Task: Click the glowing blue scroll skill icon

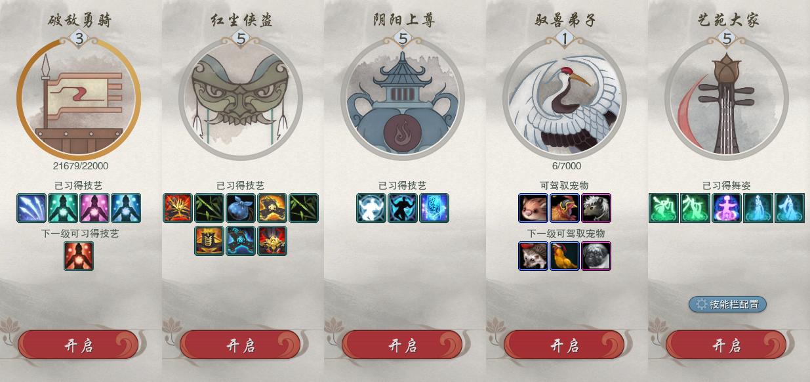Action: 434,208
